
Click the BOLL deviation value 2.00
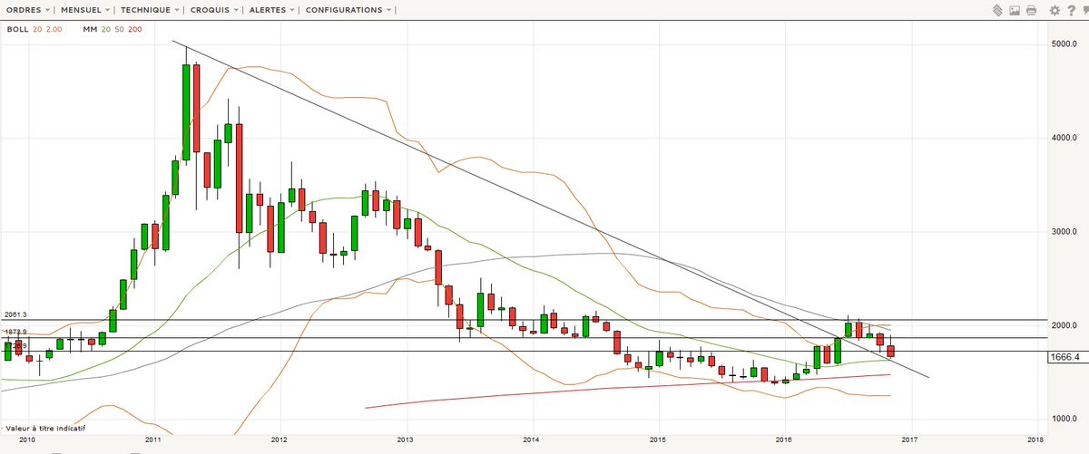pyautogui.click(x=54, y=29)
